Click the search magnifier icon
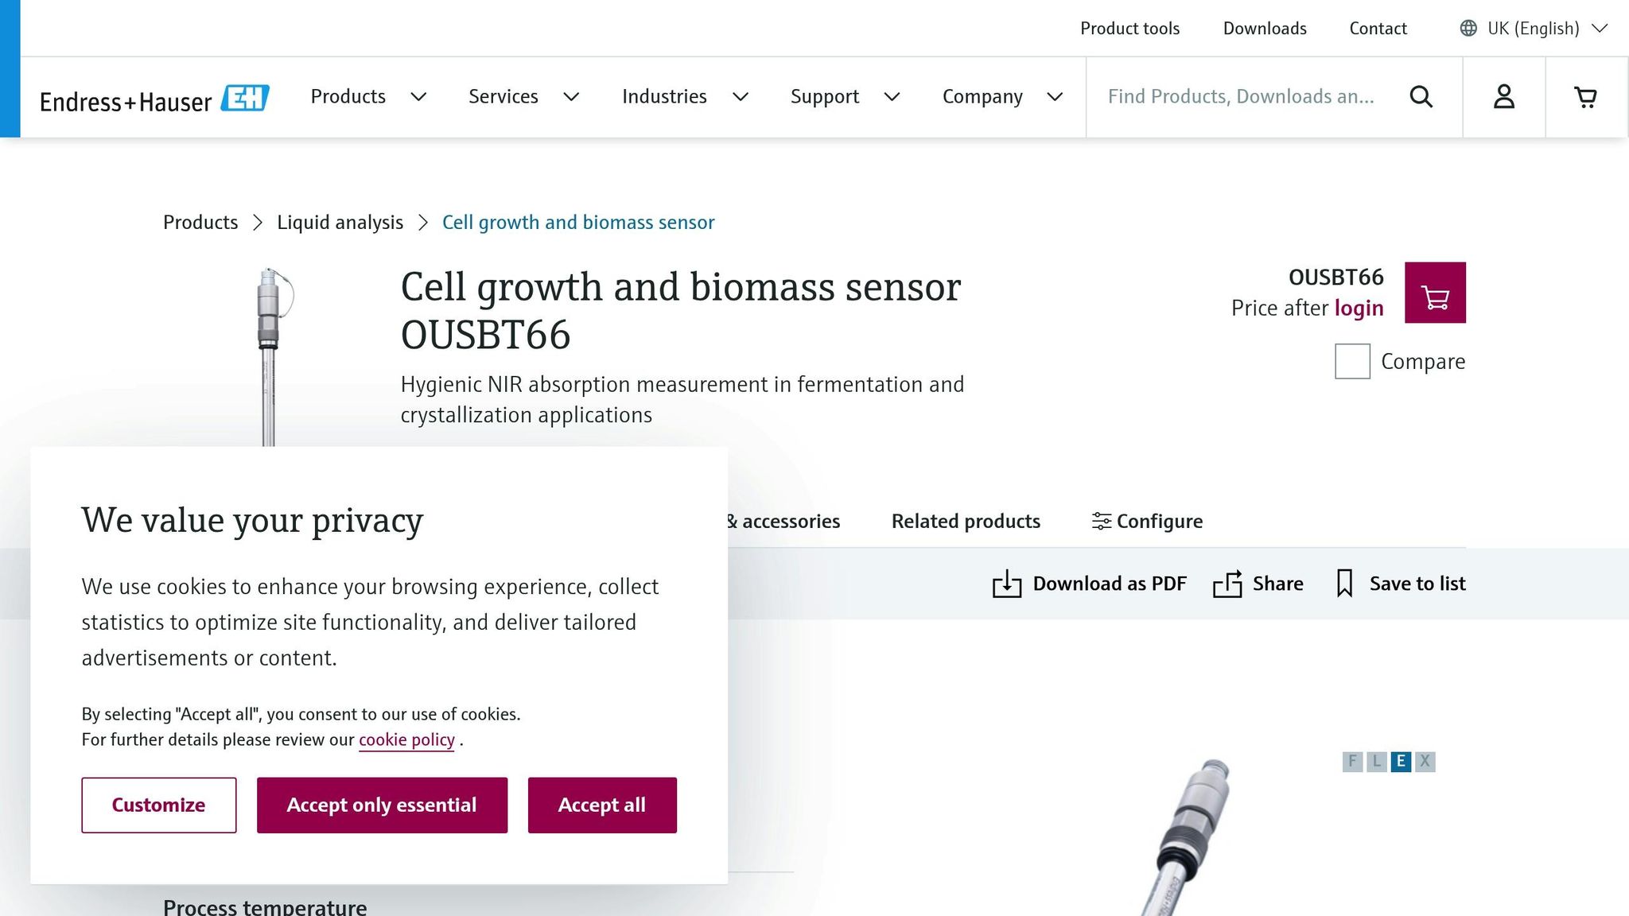The height and width of the screenshot is (916, 1629). 1421,97
